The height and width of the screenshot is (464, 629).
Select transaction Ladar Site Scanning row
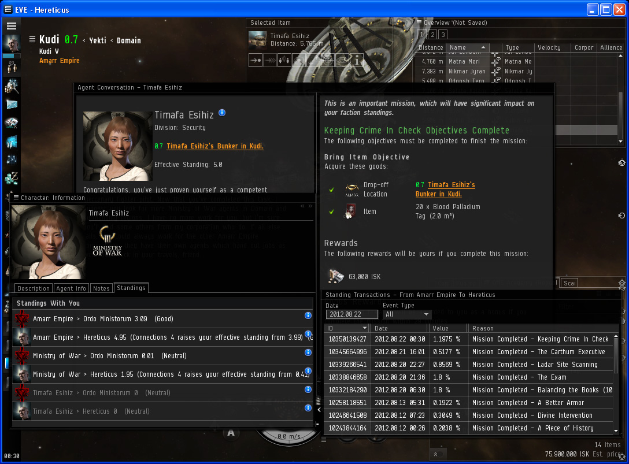coord(468,365)
